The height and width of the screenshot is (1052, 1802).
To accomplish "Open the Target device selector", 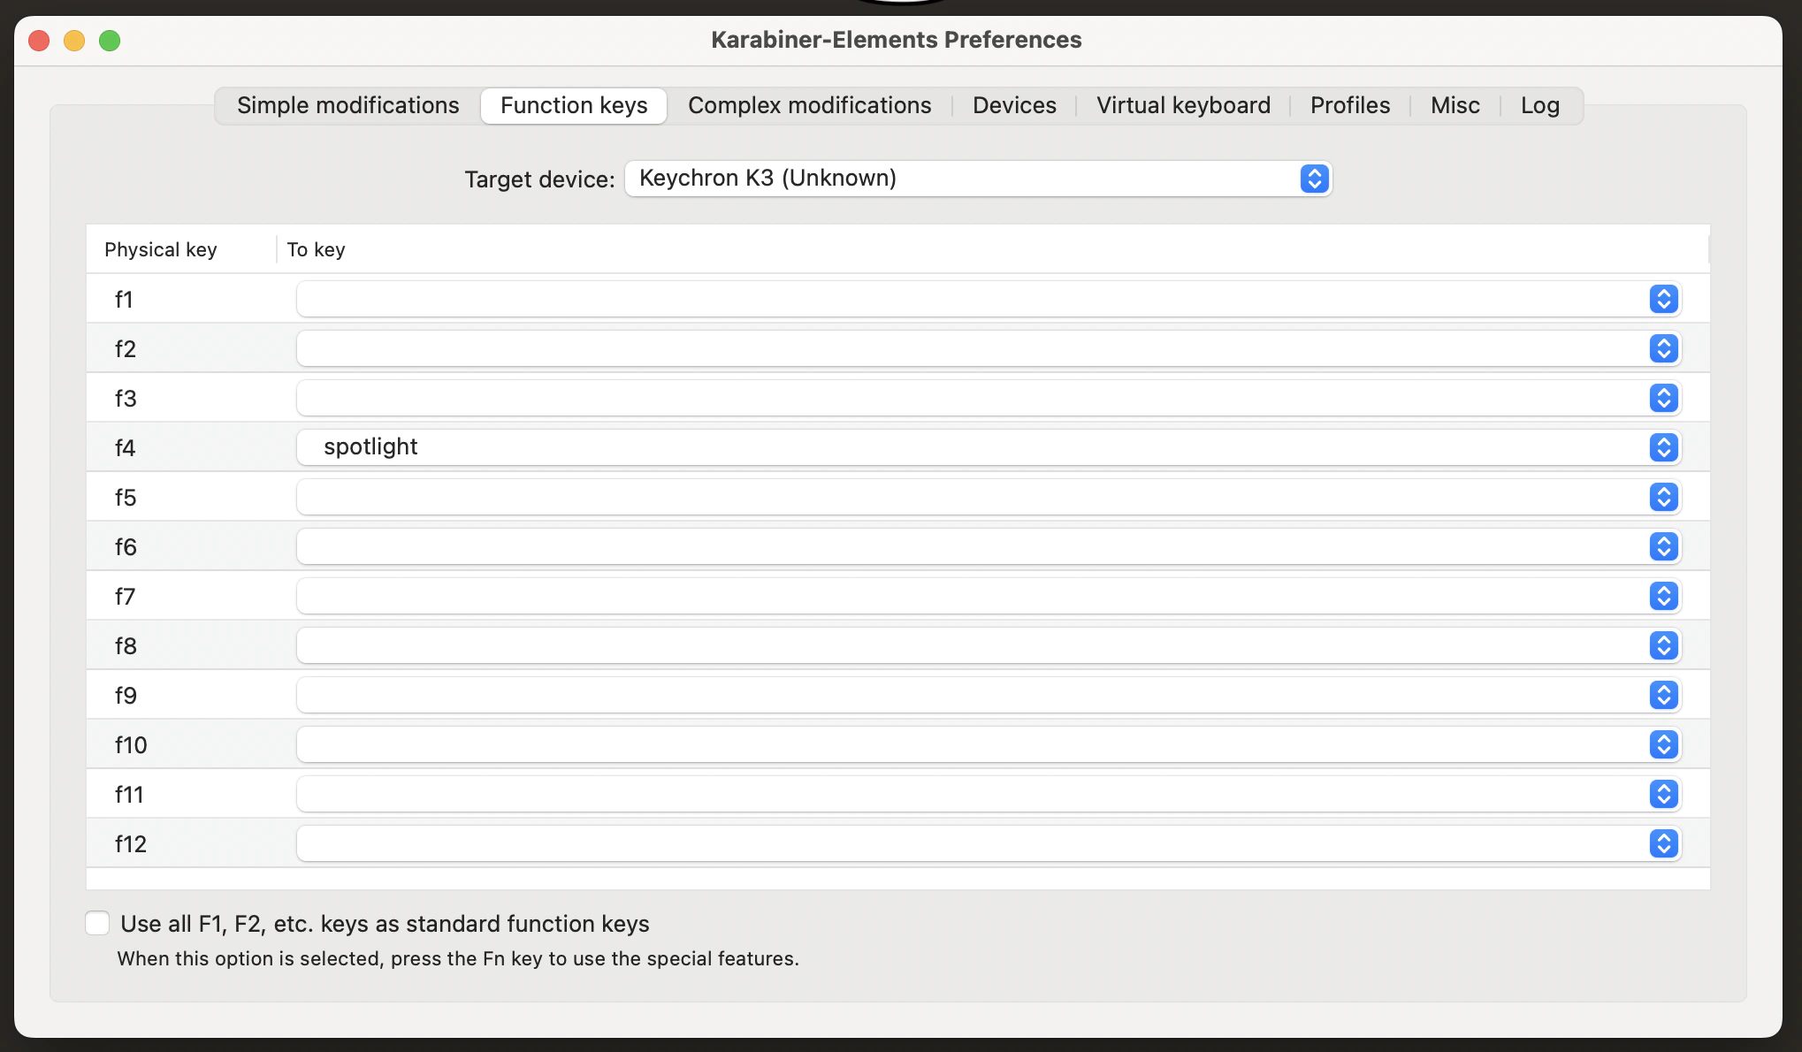I will tap(977, 179).
